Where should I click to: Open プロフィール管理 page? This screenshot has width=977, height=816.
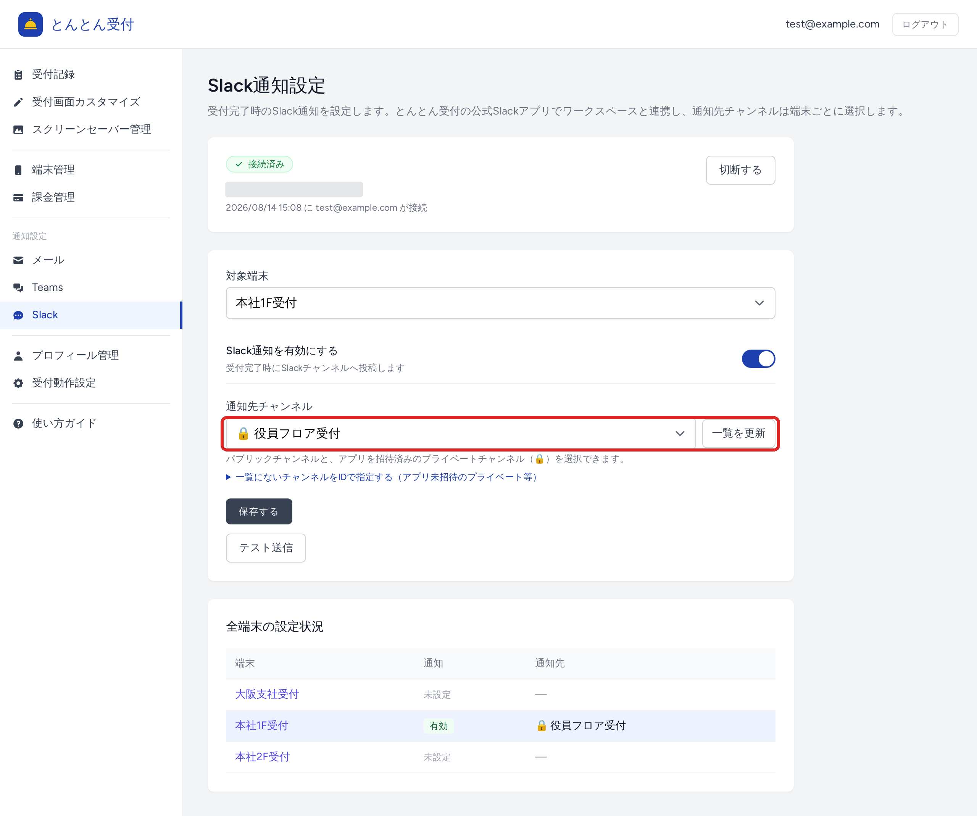[x=91, y=355]
